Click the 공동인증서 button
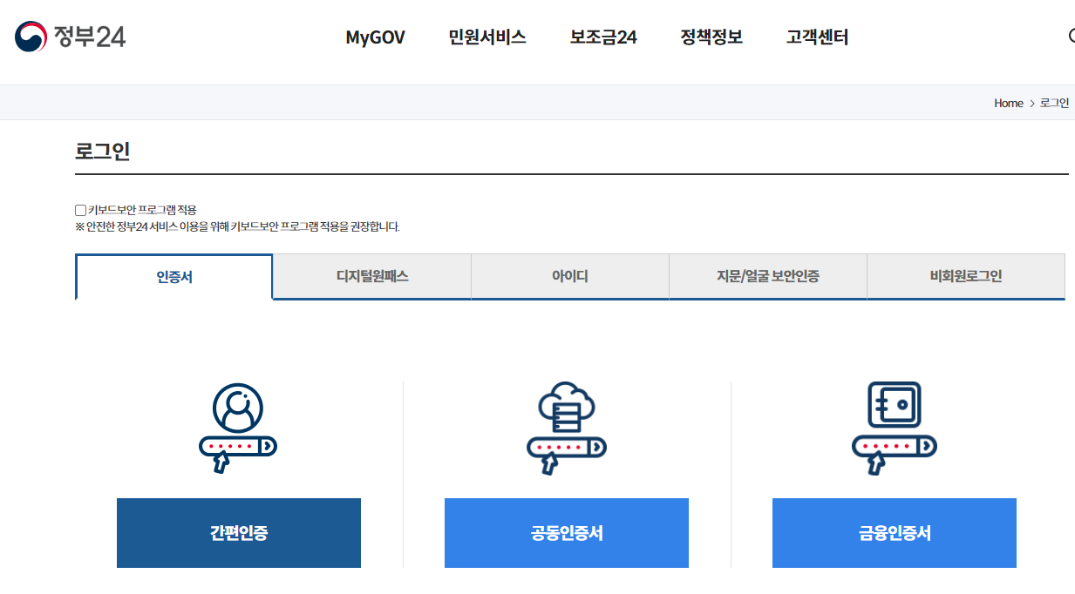1075x594 pixels. 566,532
